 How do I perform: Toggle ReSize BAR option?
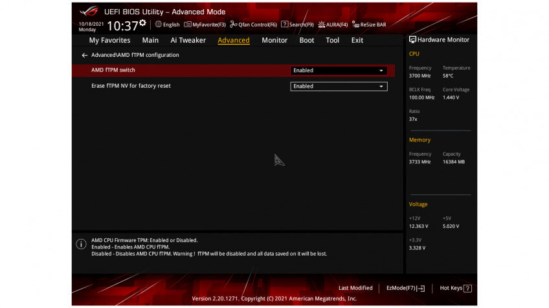pos(369,25)
